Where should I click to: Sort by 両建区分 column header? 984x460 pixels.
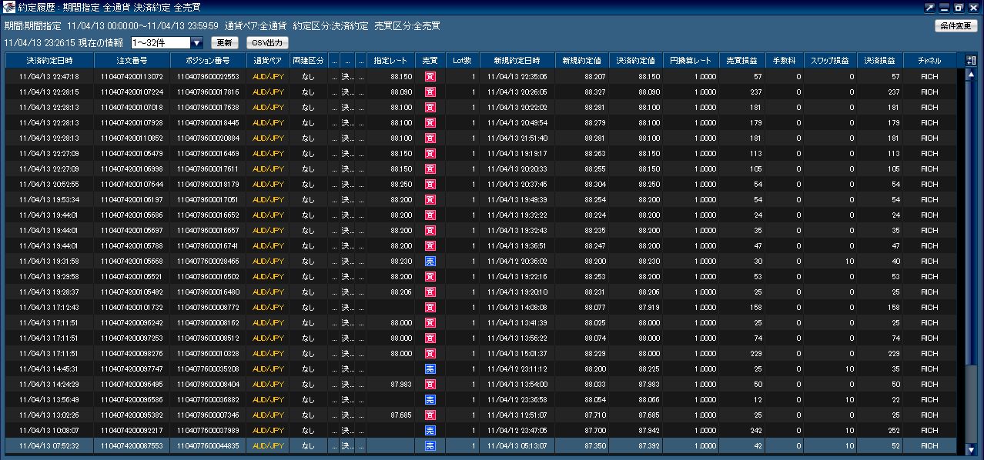(x=309, y=60)
